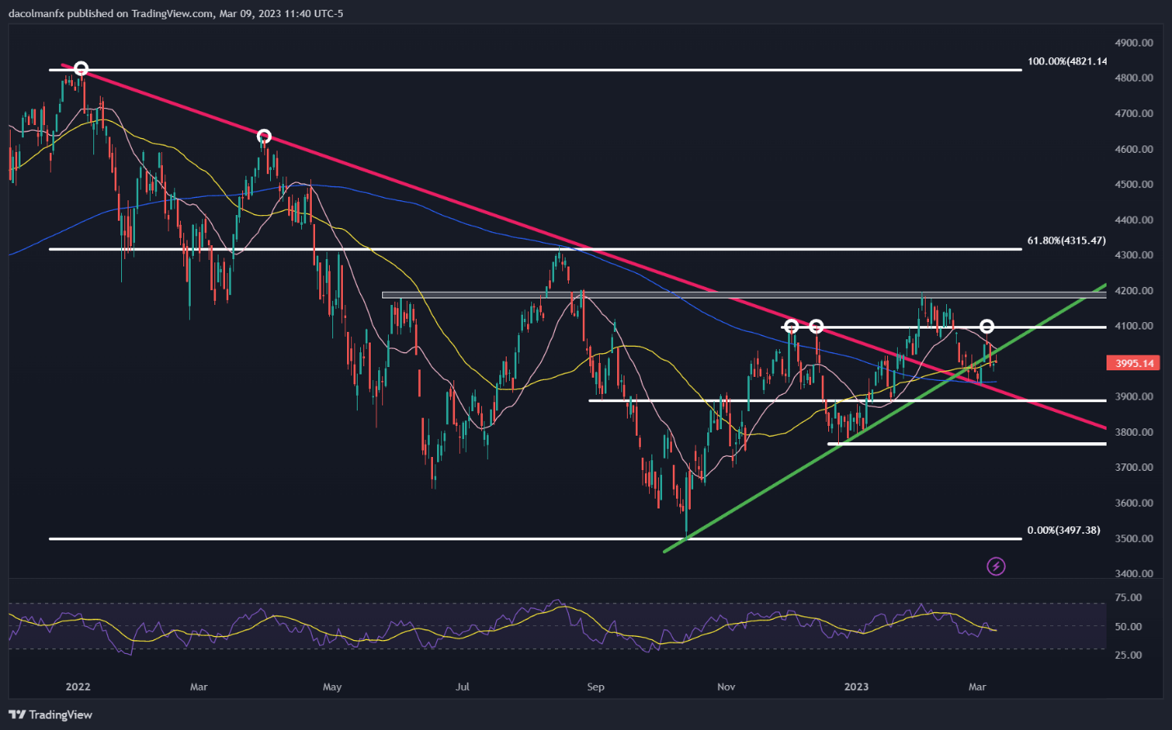
Task: Select the circle marker at the 4821 peak
Action: (80, 69)
